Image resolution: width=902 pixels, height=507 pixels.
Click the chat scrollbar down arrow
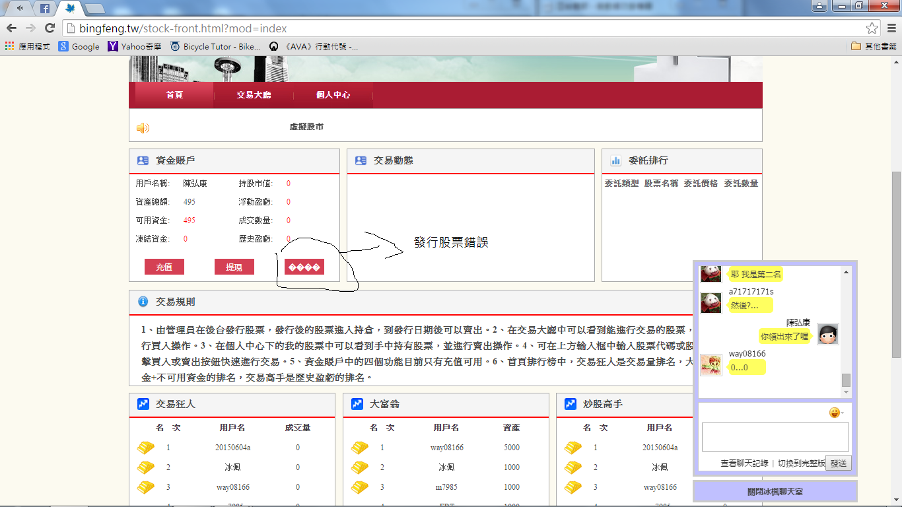[x=846, y=393]
